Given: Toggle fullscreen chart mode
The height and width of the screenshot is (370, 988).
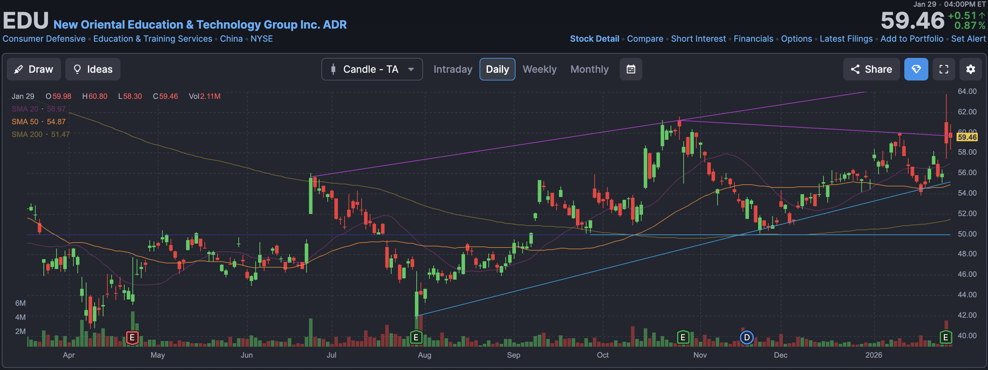Looking at the screenshot, I should click(x=944, y=70).
